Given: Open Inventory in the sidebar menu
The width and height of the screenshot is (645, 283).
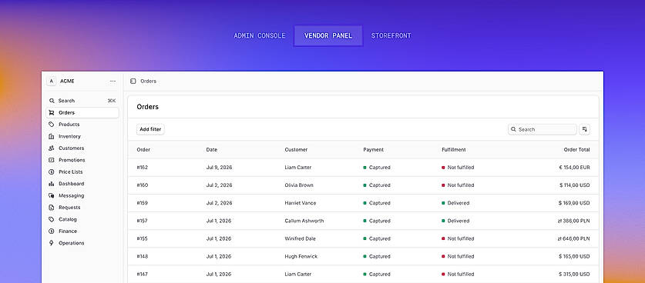Looking at the screenshot, I should (82, 136).
